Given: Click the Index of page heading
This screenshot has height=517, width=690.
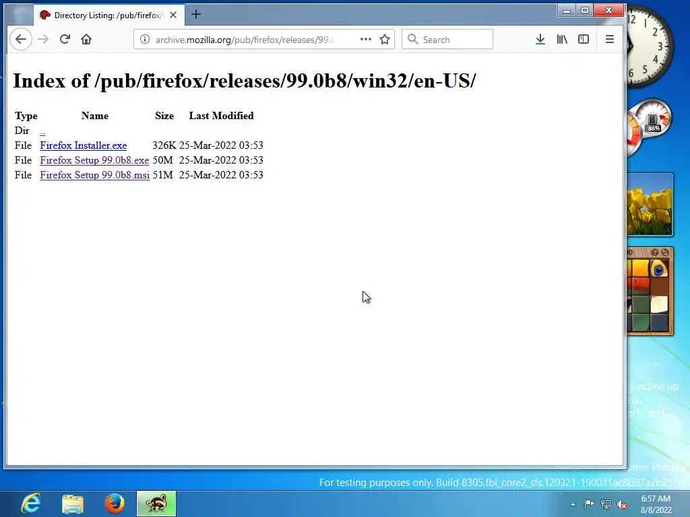Looking at the screenshot, I should click(x=245, y=81).
